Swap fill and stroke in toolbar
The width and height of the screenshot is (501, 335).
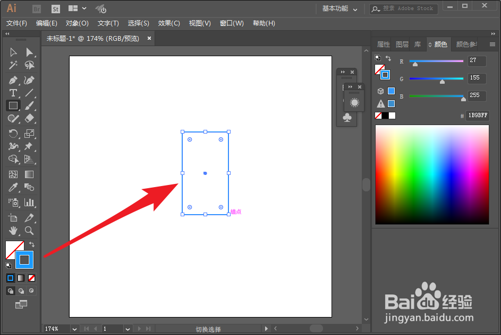pos(32,244)
